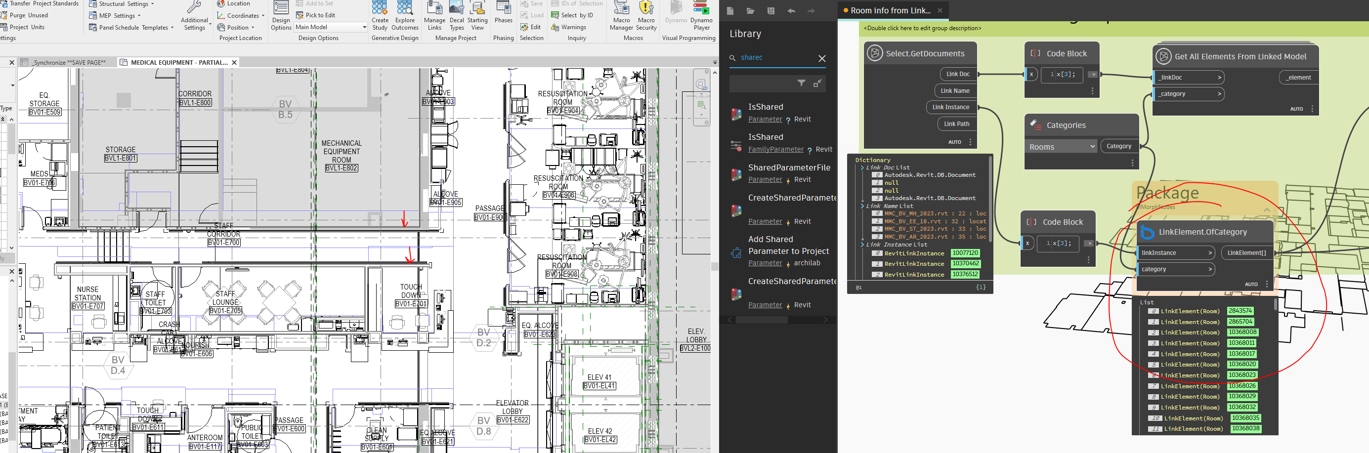The width and height of the screenshot is (1369, 453).
Task: Open the Manage Links tool
Action: tap(434, 15)
